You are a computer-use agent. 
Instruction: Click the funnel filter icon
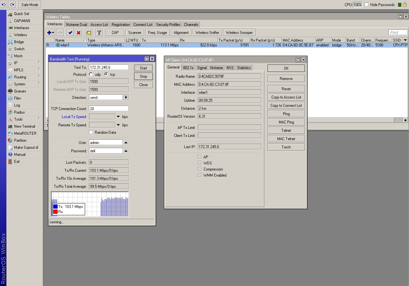coord(99,33)
